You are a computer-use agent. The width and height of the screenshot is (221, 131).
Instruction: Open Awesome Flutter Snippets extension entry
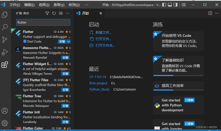[x=42, y=53]
